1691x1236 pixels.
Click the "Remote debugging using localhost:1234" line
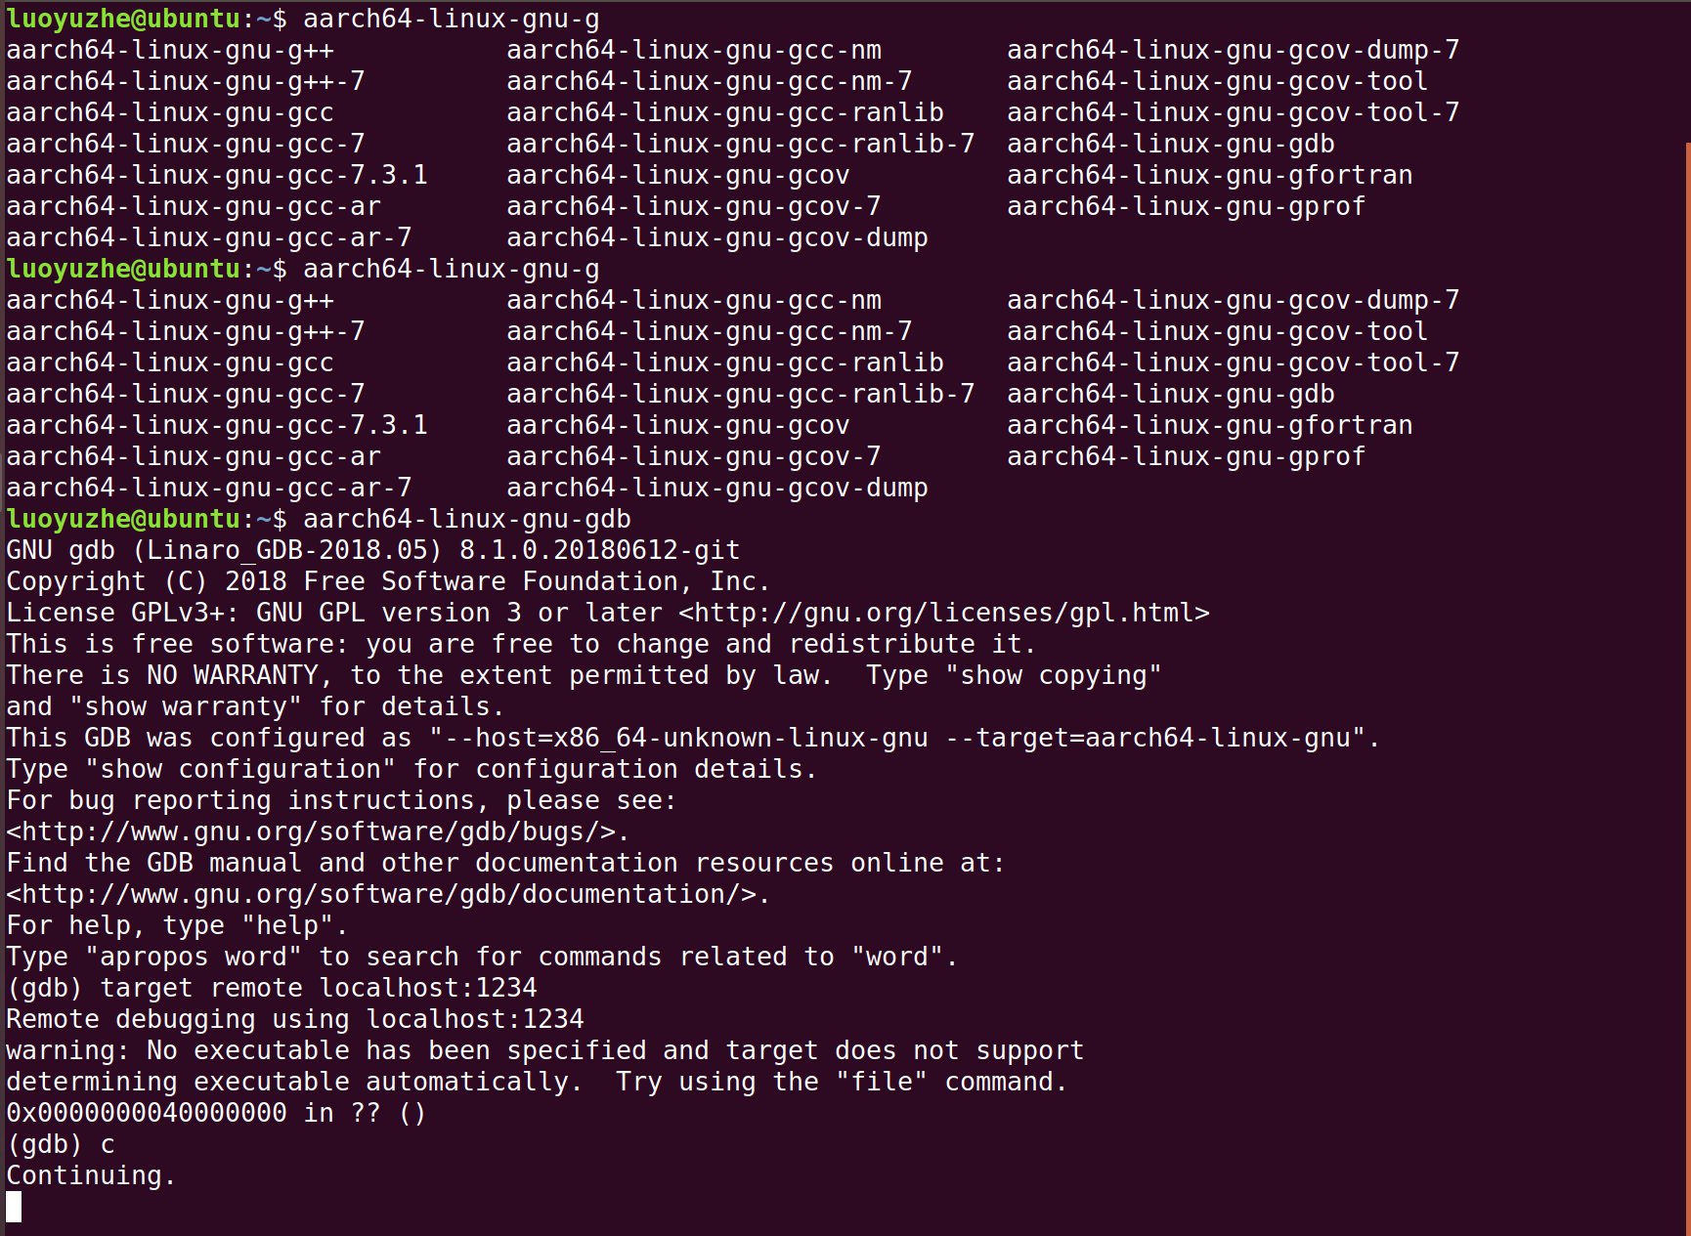[294, 1019]
